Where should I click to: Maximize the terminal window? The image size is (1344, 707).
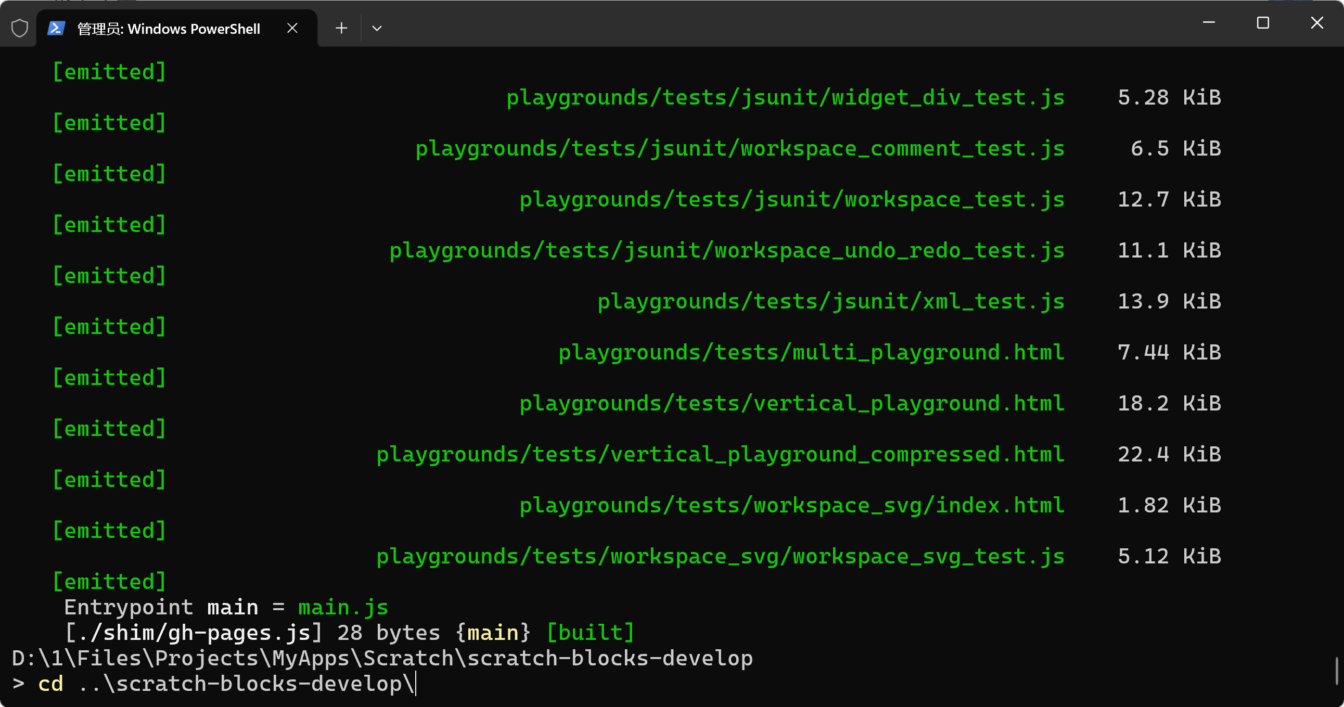point(1263,22)
